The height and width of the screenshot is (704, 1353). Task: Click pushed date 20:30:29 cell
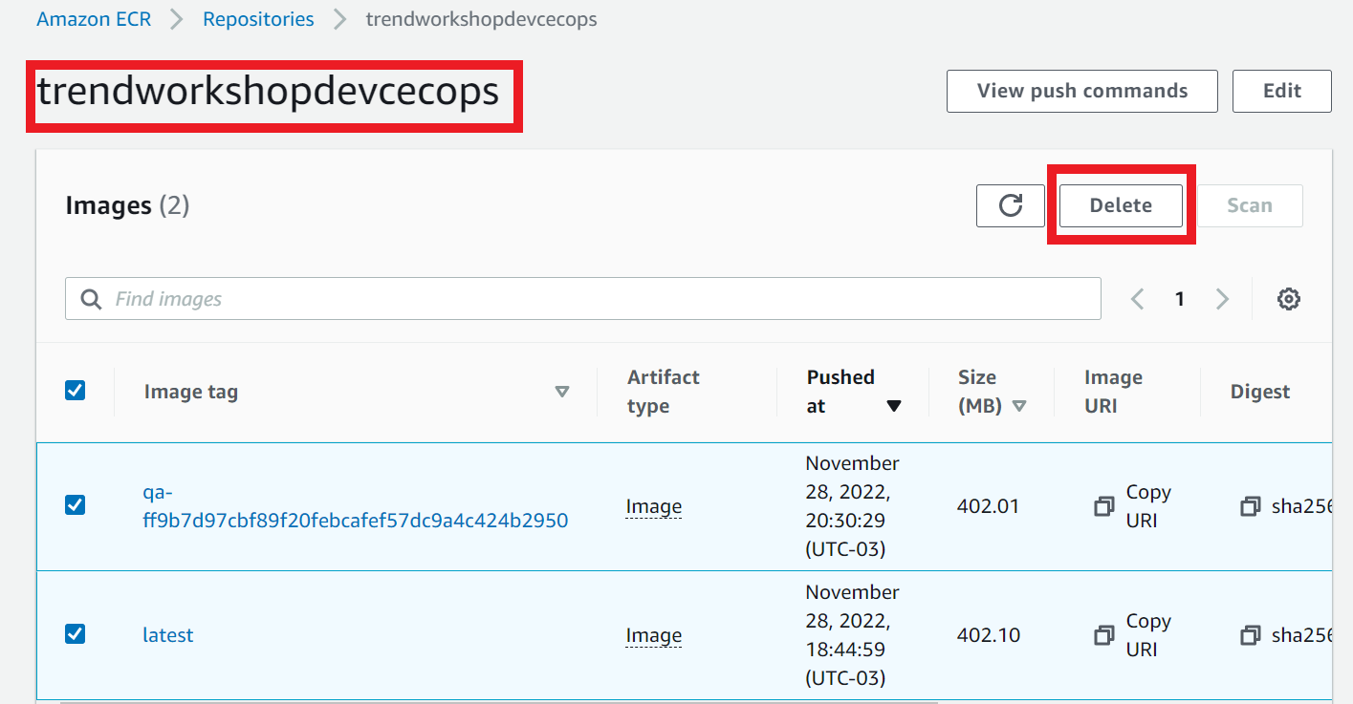point(852,506)
